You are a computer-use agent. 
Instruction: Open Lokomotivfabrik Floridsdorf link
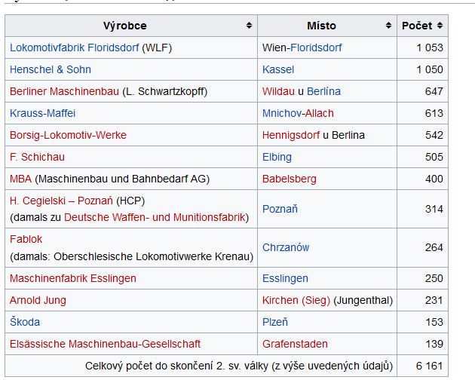tap(74, 47)
